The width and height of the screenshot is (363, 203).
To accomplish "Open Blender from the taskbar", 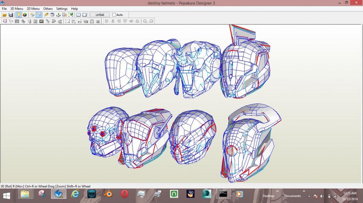I will [x=108, y=194].
